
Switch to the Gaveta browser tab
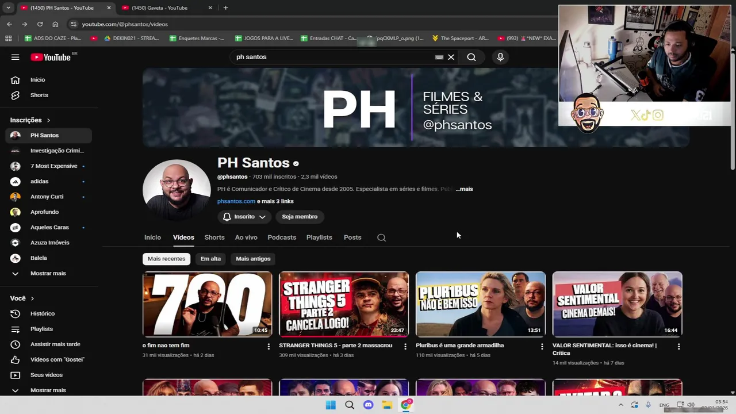(167, 7)
